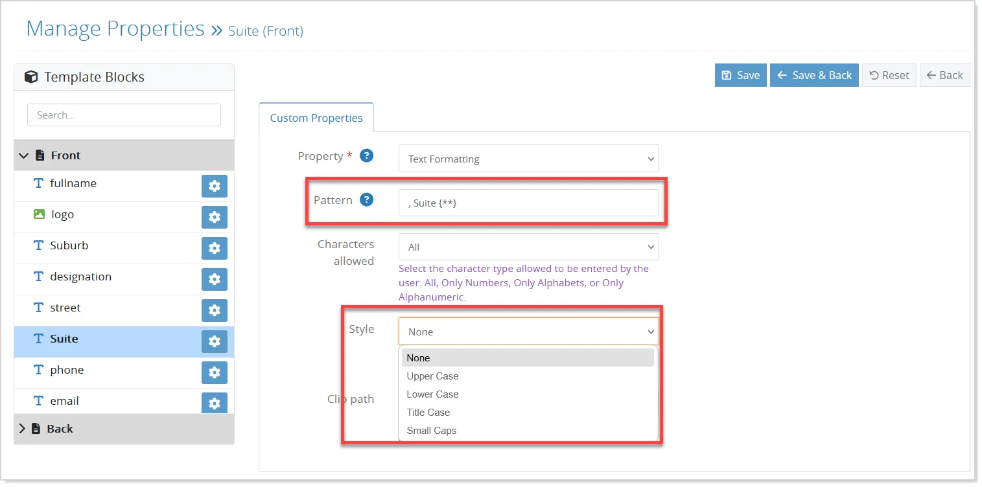The image size is (982, 487).
Task: Open settings gear for phone block
Action: coord(215,373)
